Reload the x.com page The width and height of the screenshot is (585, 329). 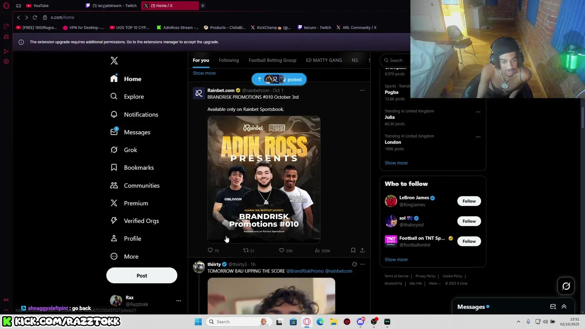[35, 17]
